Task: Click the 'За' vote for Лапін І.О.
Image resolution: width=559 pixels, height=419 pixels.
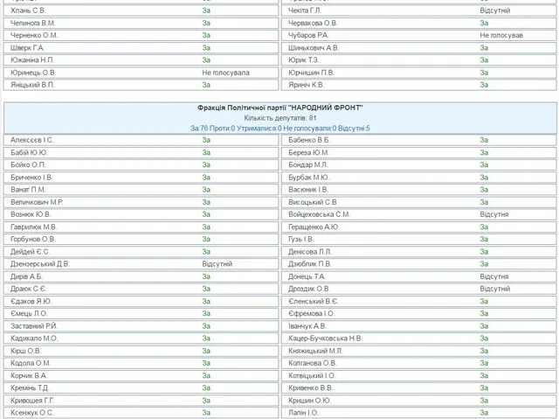Action: point(483,412)
